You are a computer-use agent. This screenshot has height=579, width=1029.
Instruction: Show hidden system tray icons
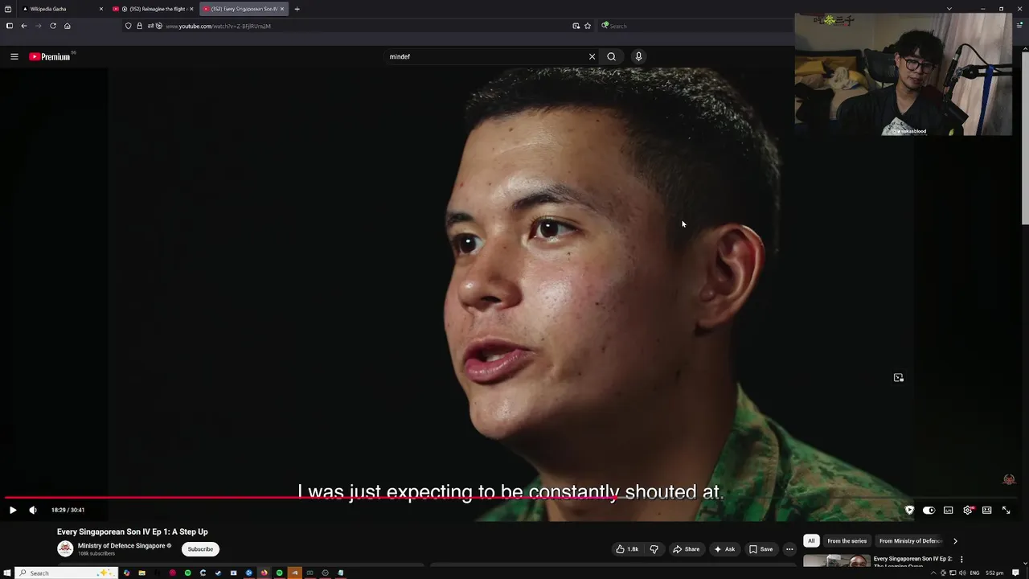(x=933, y=573)
